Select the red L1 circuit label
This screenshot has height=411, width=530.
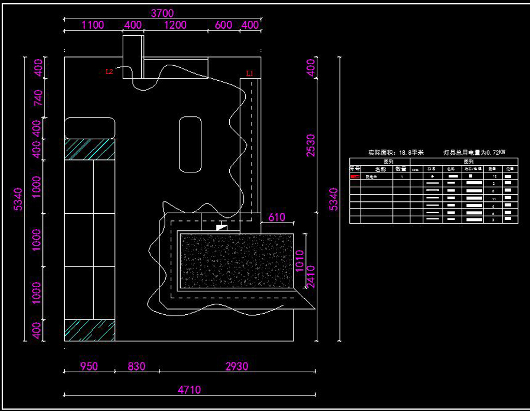pyautogui.click(x=249, y=73)
